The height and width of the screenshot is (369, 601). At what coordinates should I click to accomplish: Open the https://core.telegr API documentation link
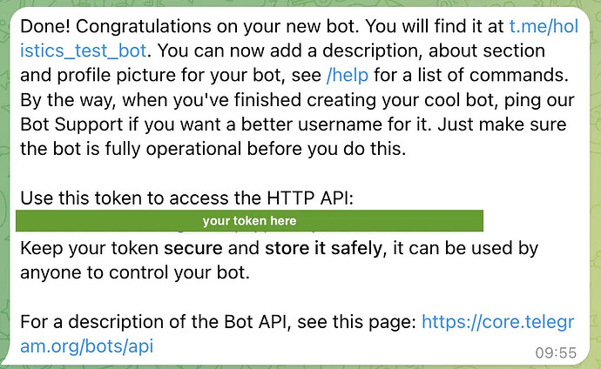(x=498, y=323)
